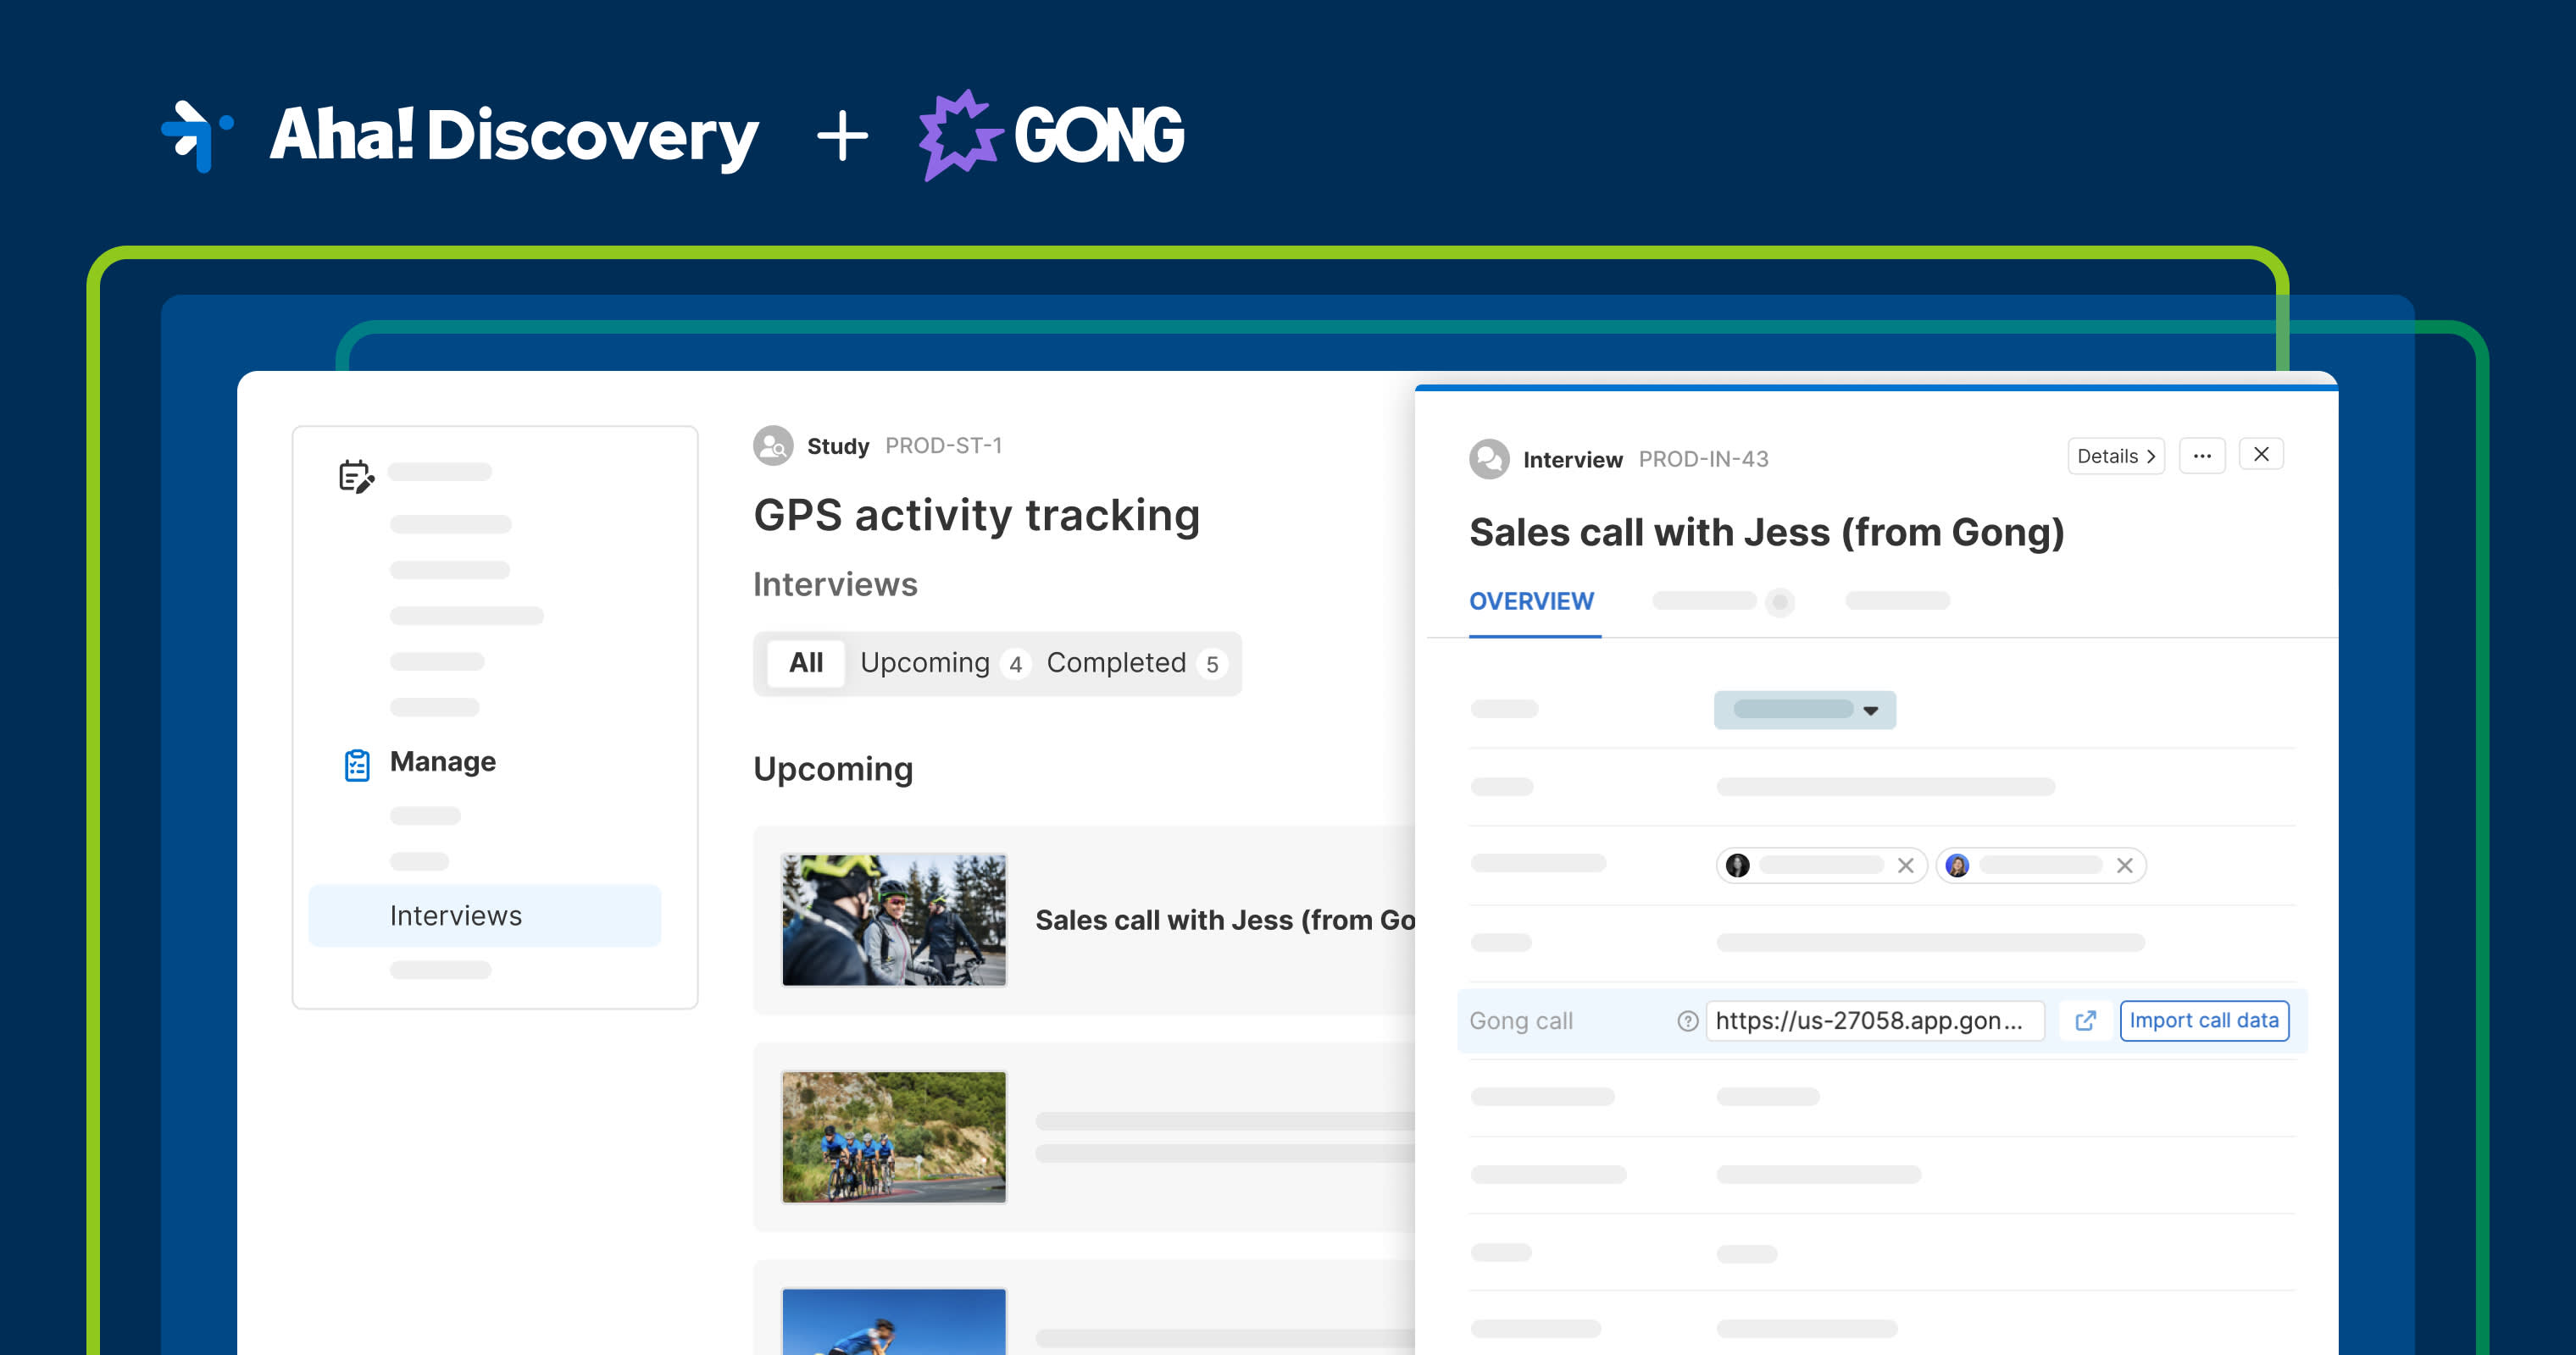Image resolution: width=2576 pixels, height=1355 pixels.
Task: Switch to the Overview tab
Action: click(x=1531, y=600)
